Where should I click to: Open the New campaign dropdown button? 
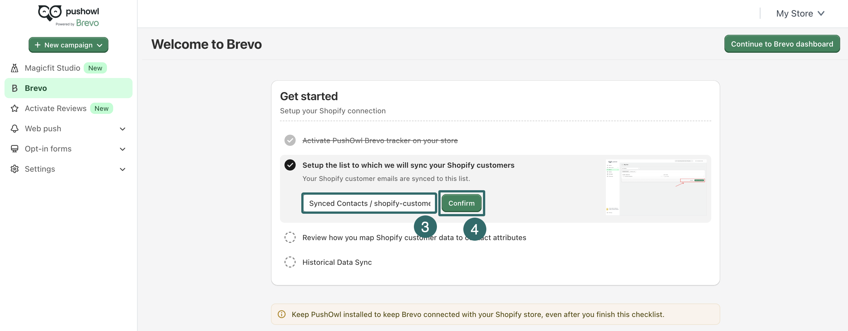[69, 45]
